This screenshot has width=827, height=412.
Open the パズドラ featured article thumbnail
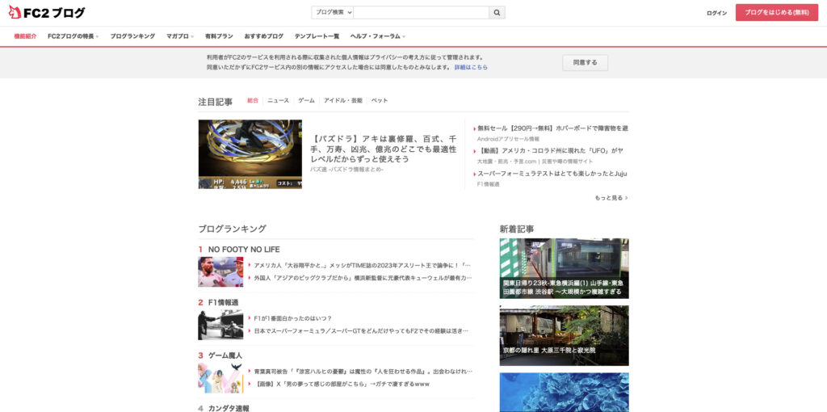click(x=250, y=154)
